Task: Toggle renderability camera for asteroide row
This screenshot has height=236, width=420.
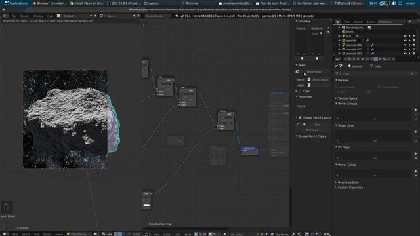Action: coord(414,41)
